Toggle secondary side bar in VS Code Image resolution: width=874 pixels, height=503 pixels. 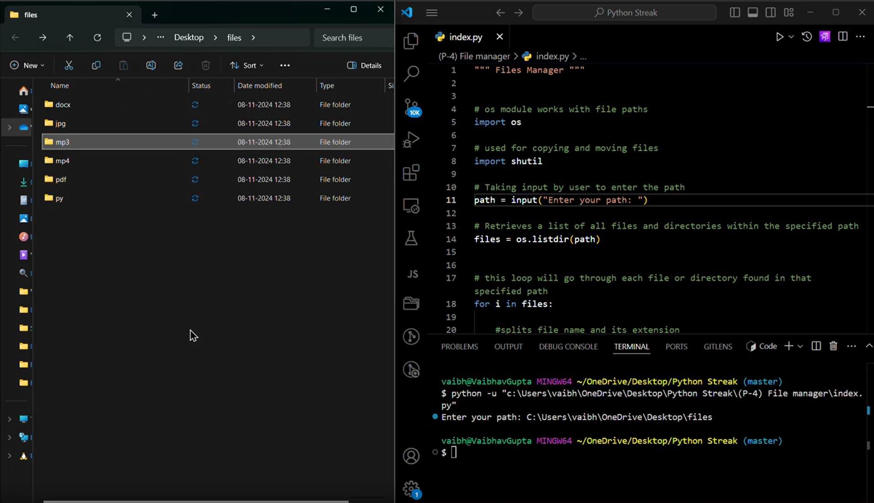point(770,13)
